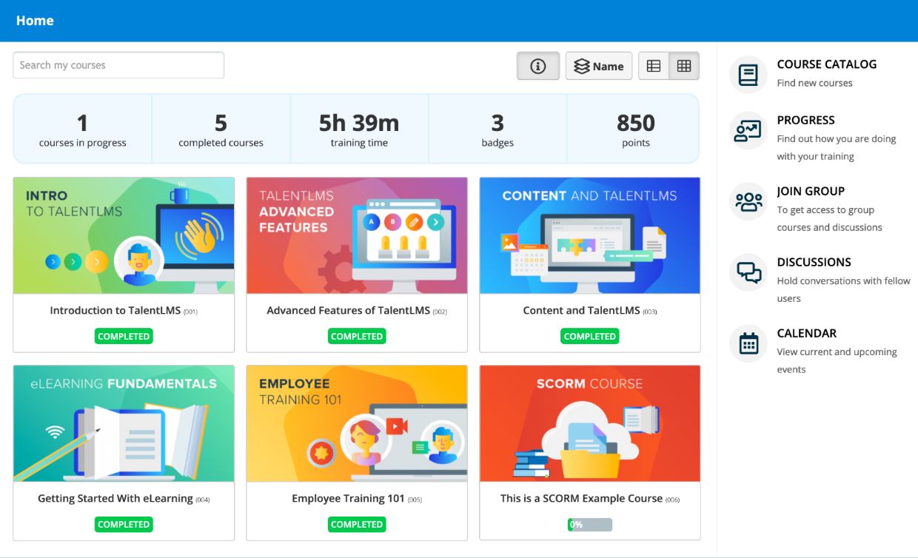The image size is (918, 558).
Task: Click the Join Group people icon
Action: tap(748, 202)
